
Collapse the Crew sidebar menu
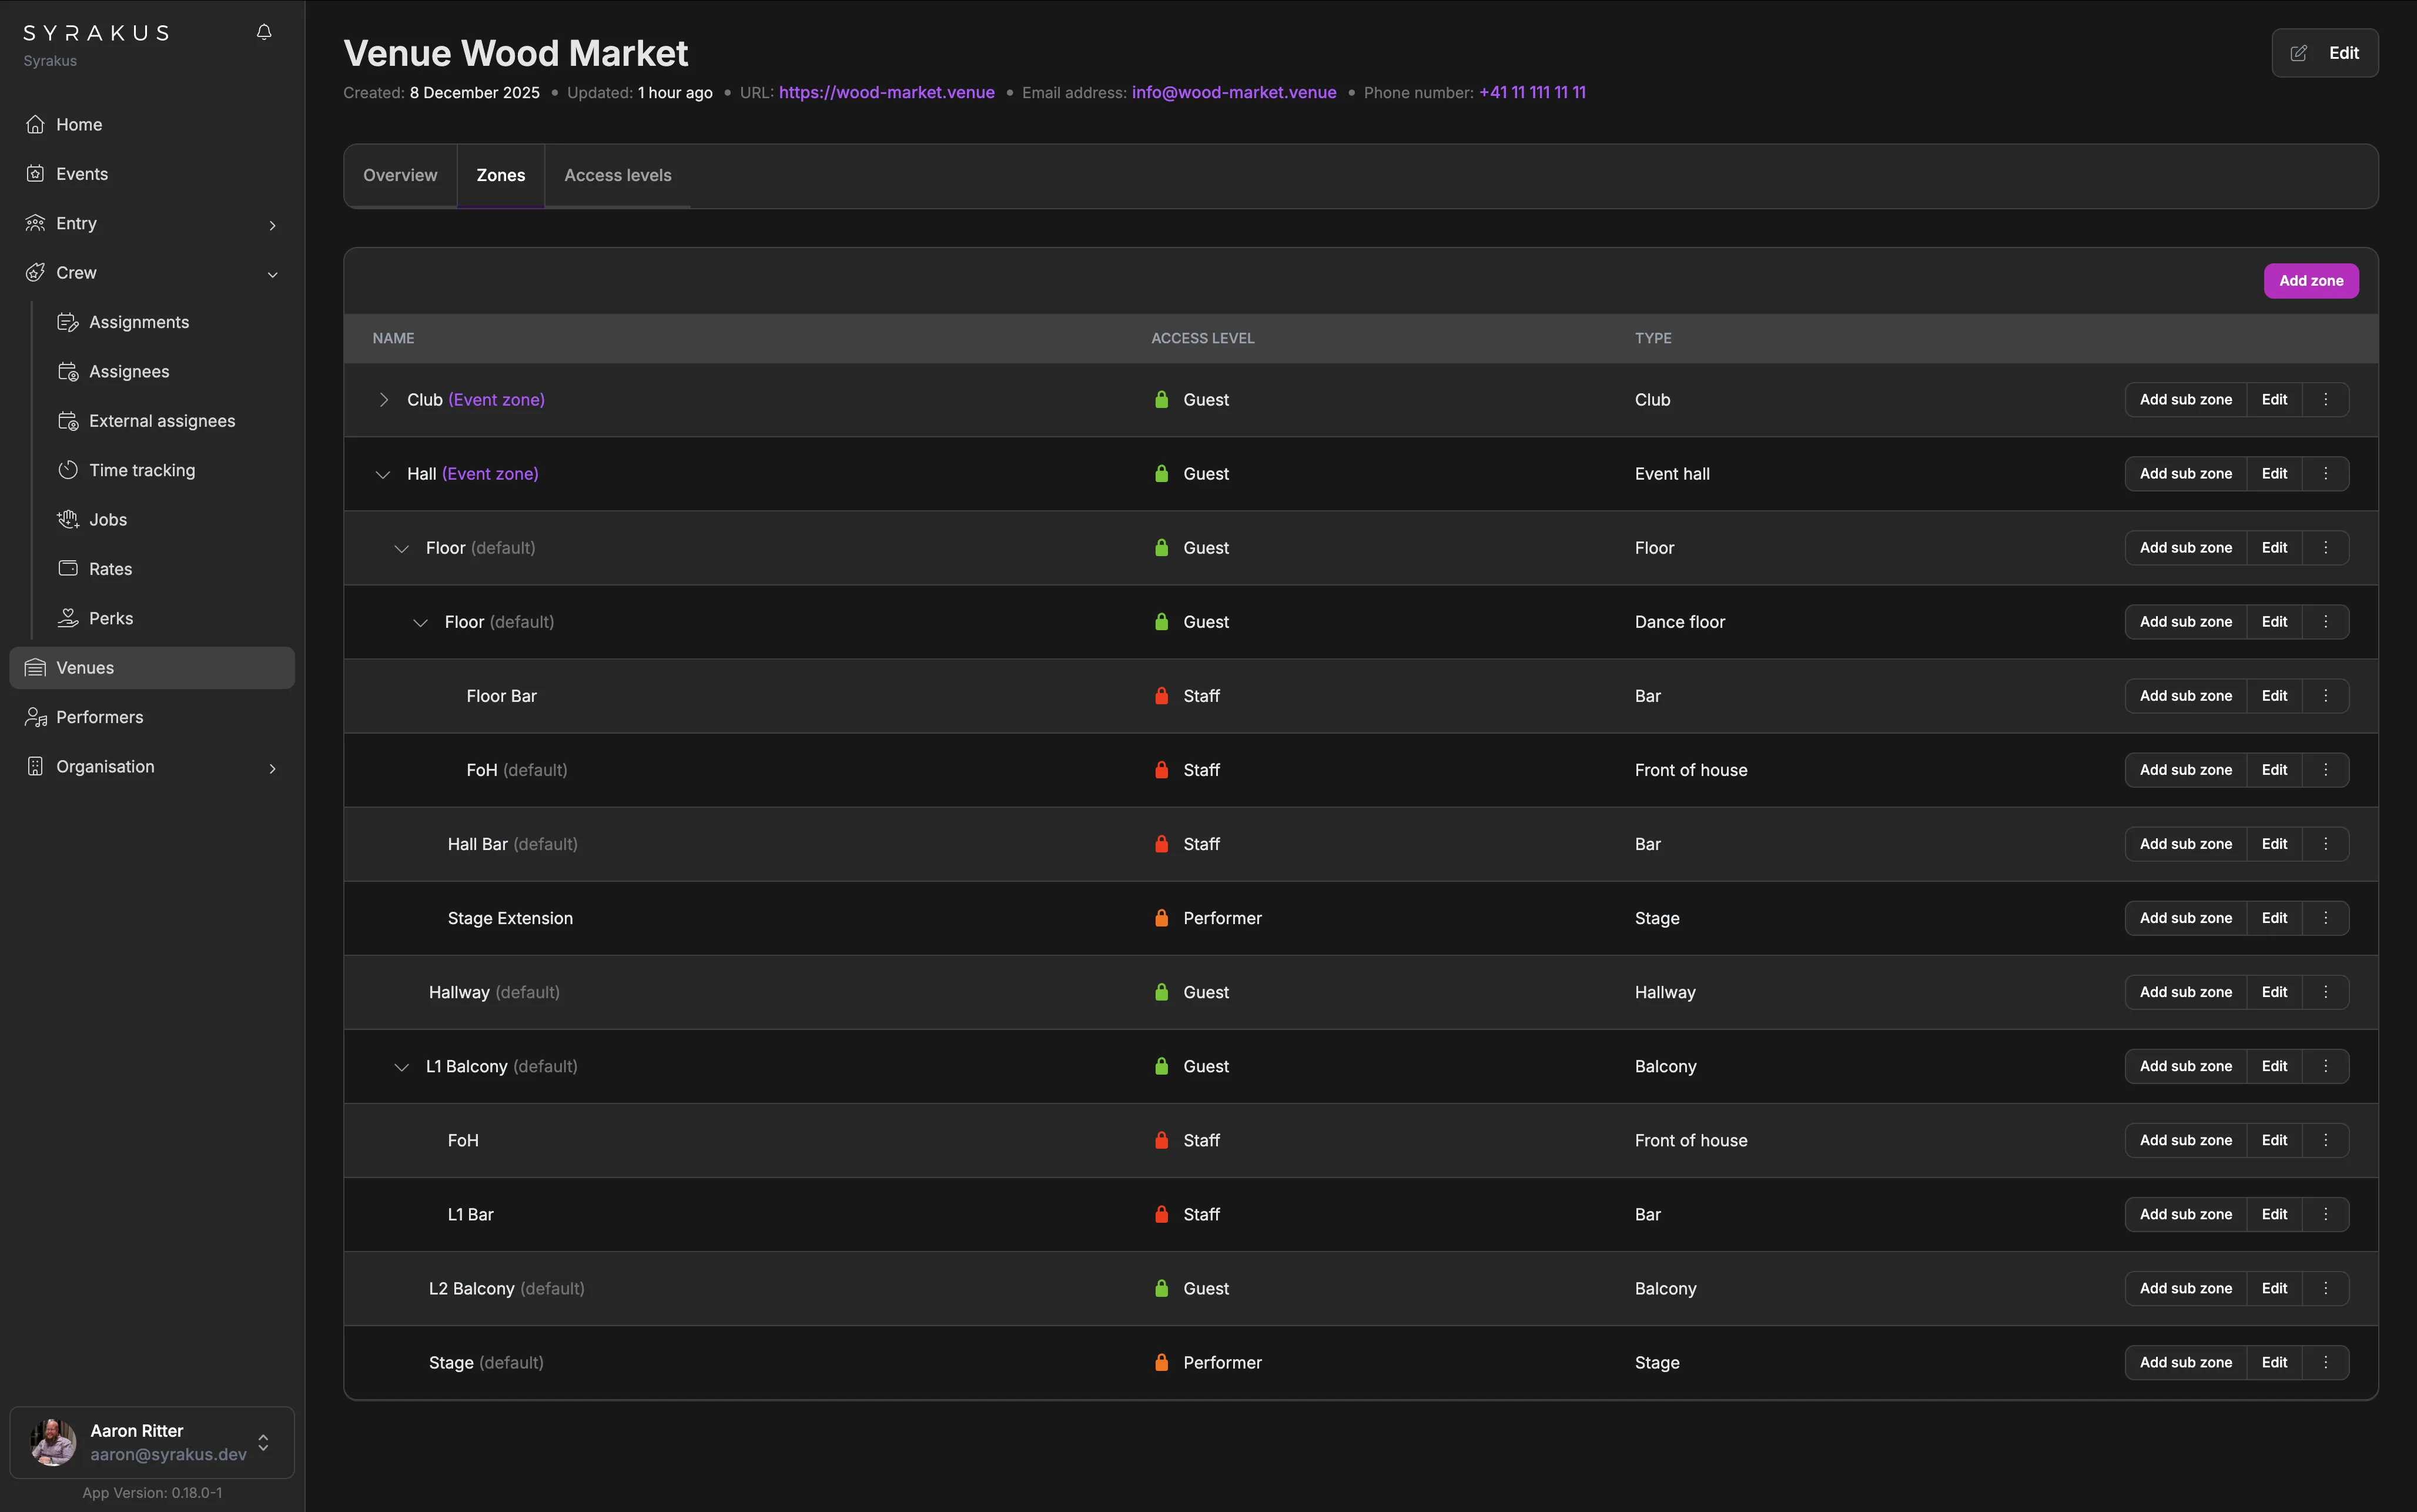272,274
